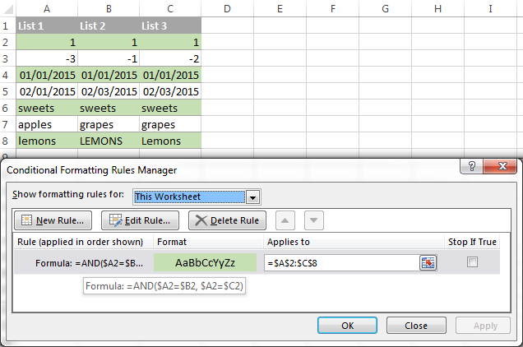Click the uppercase LEMONS cell
The height and width of the screenshot is (347, 523).
point(109,141)
